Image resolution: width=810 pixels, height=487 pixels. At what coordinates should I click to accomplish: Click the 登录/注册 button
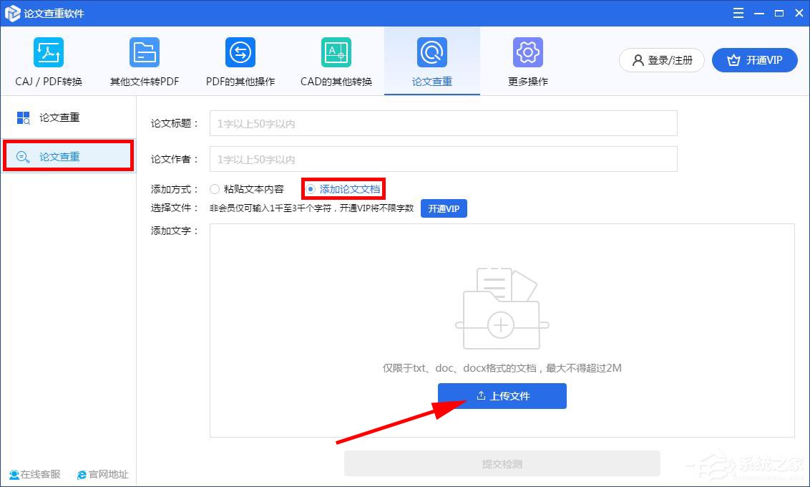click(662, 60)
